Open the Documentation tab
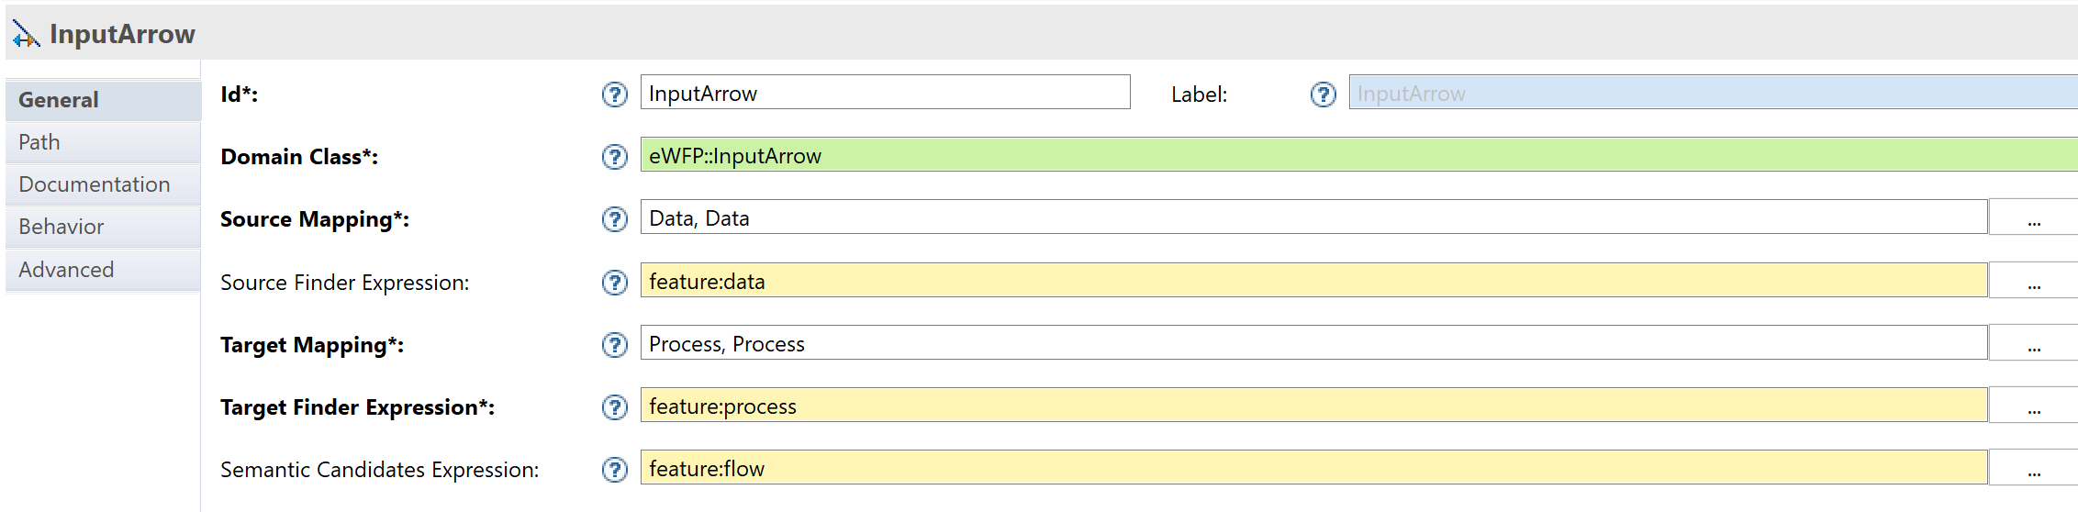Viewport: 2078px width, 512px height. (103, 184)
